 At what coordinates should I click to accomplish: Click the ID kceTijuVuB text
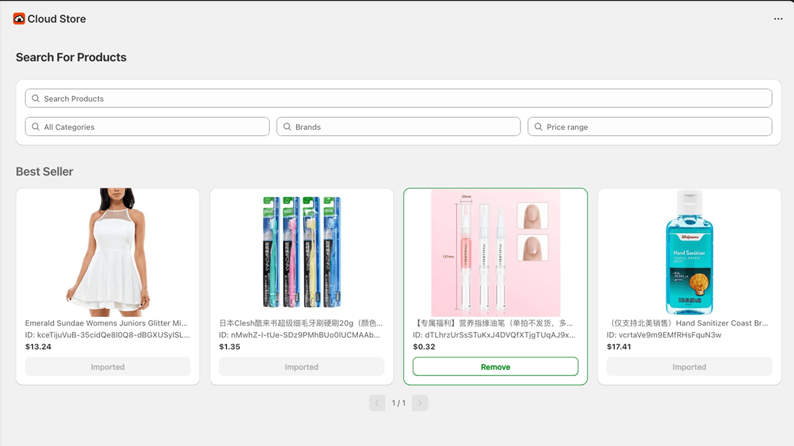click(x=108, y=335)
